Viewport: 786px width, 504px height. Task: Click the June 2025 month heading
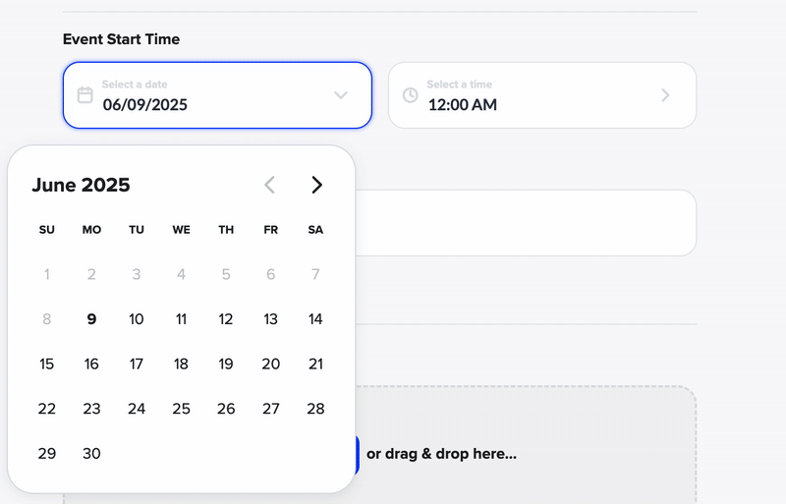(81, 185)
